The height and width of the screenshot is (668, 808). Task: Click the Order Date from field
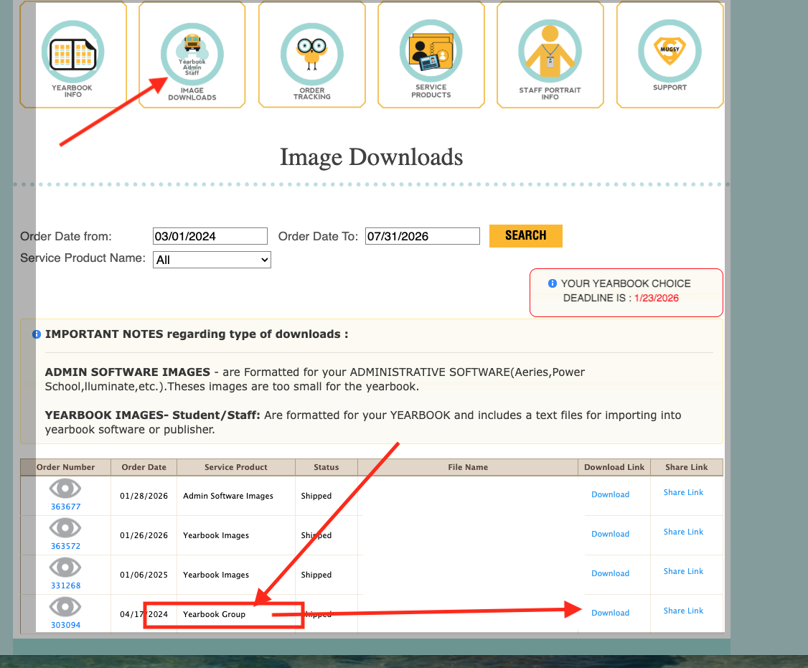point(210,236)
